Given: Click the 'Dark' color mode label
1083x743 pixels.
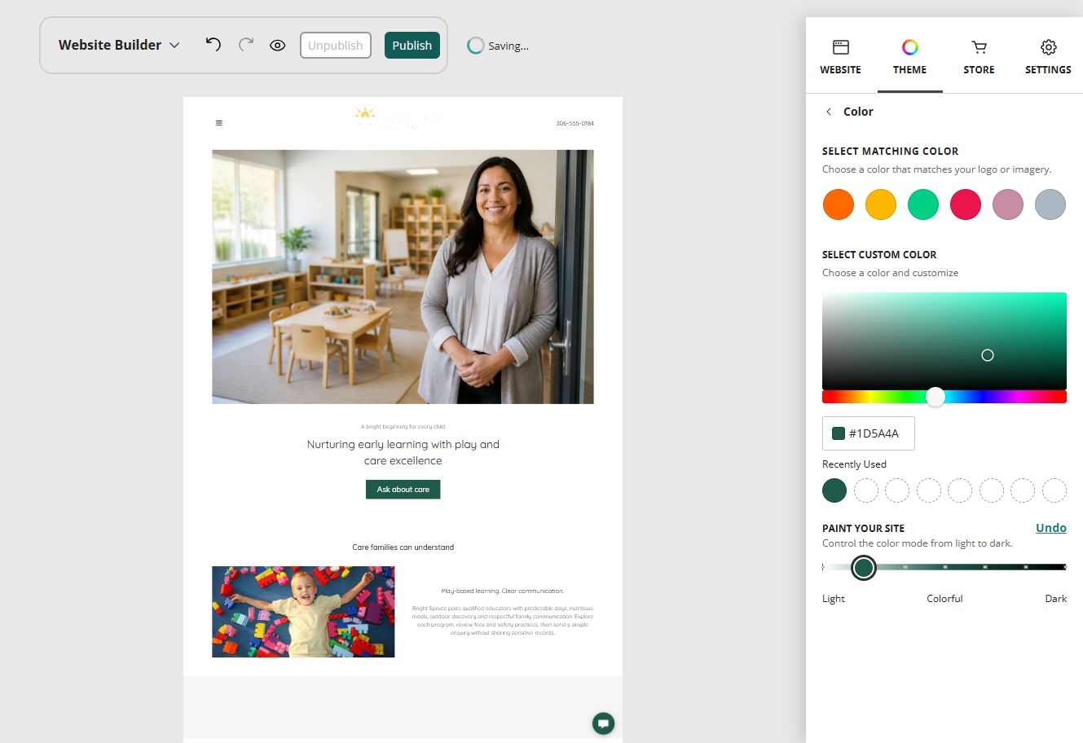Looking at the screenshot, I should click(x=1056, y=599).
